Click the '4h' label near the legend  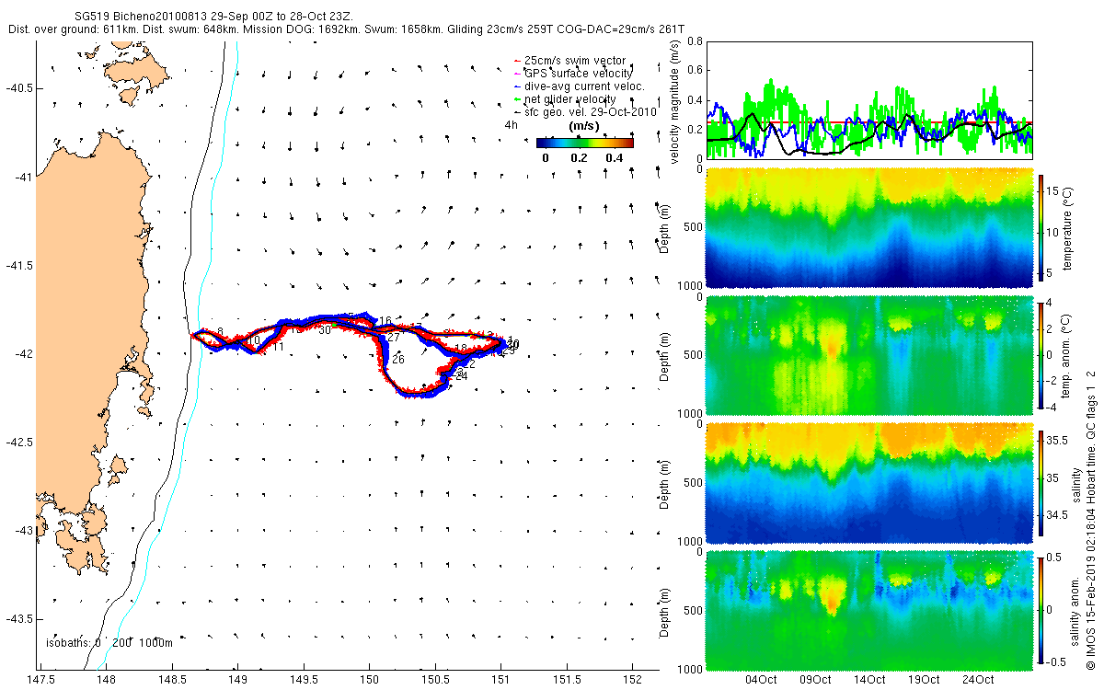point(510,124)
